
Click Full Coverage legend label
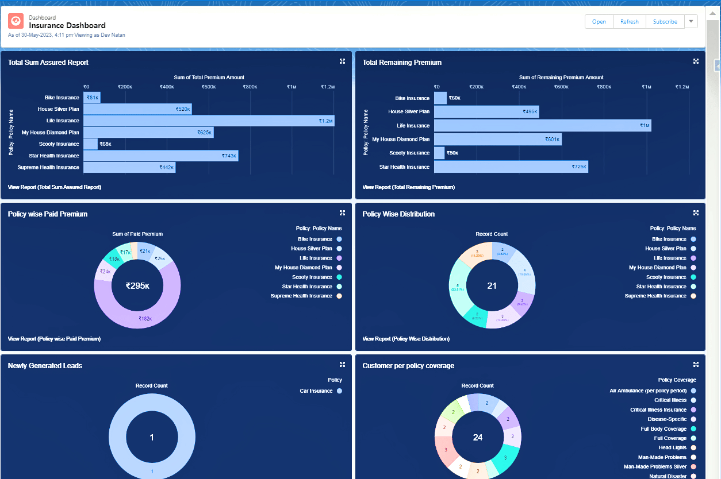pos(670,438)
